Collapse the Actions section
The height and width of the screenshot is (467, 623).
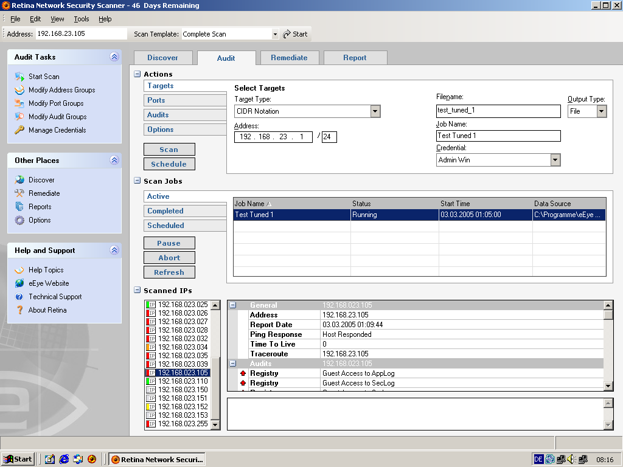[137, 74]
